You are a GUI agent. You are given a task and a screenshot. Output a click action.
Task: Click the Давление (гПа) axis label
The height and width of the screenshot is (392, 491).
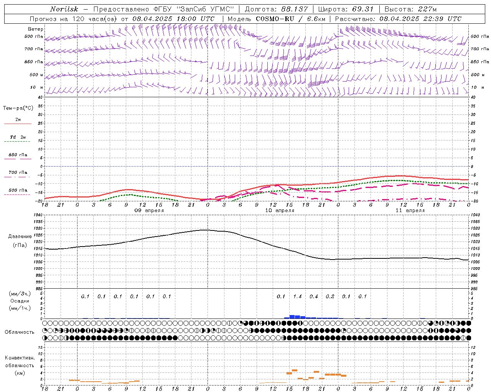point(18,241)
